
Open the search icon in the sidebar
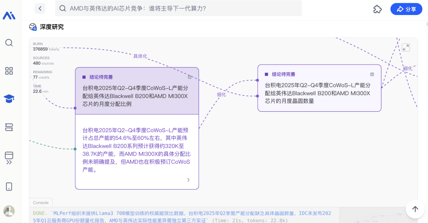point(9,43)
